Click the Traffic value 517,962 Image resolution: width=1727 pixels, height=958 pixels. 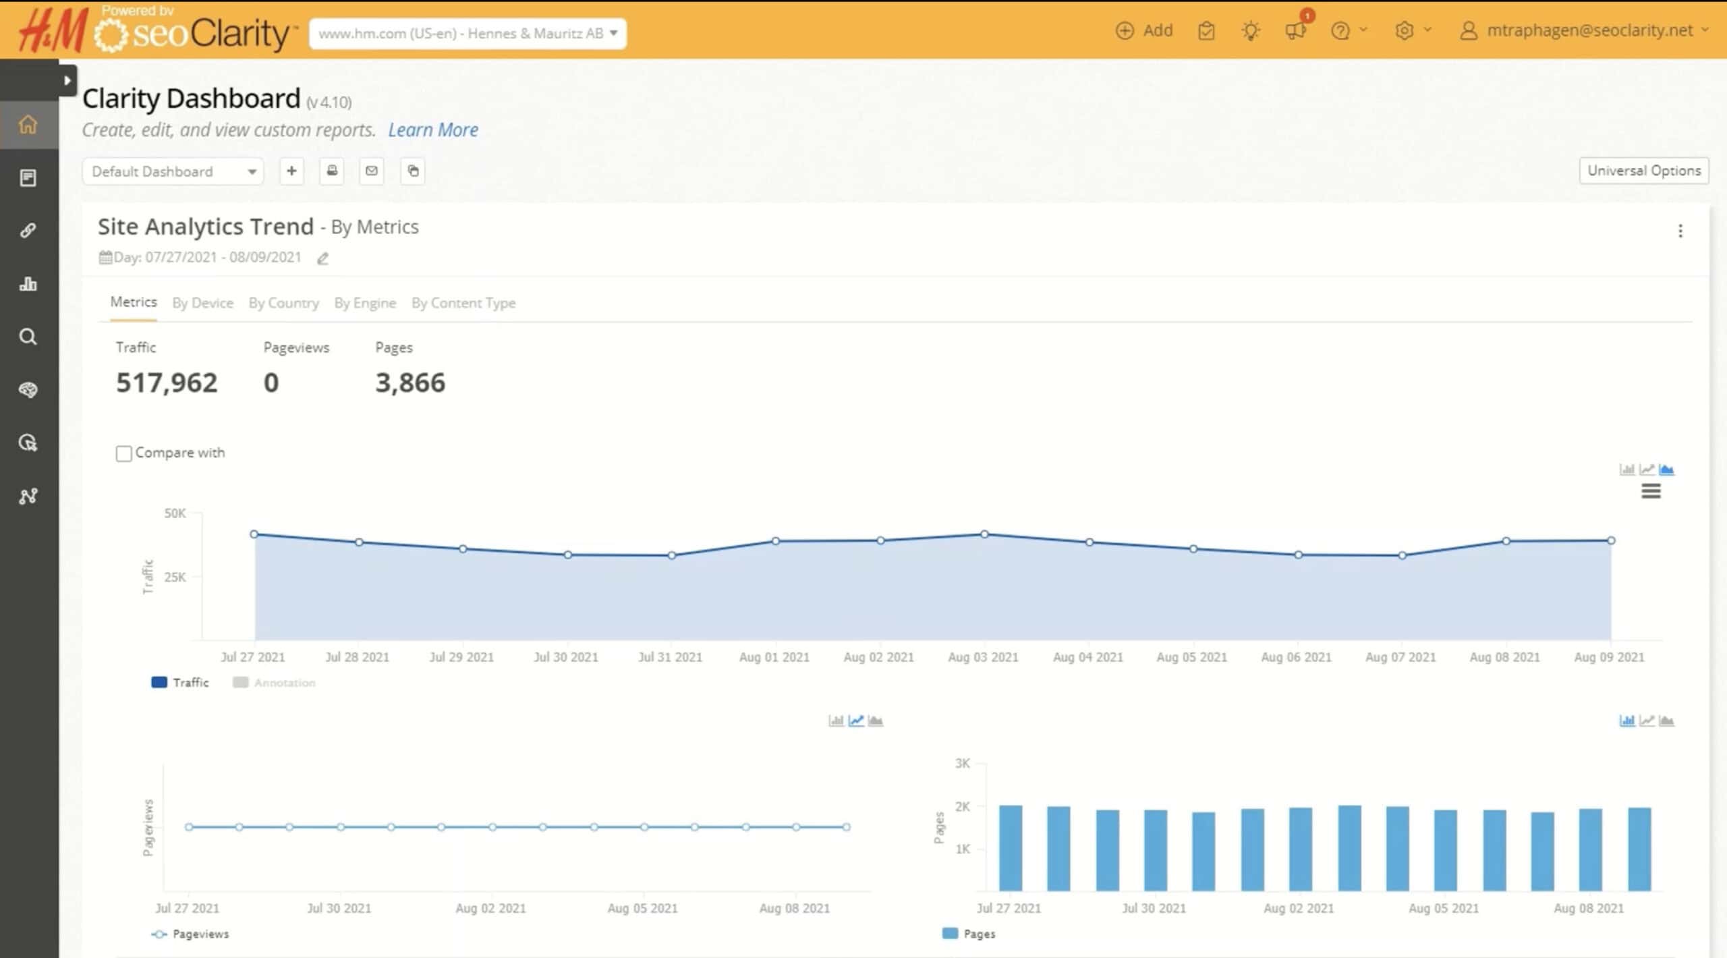167,383
